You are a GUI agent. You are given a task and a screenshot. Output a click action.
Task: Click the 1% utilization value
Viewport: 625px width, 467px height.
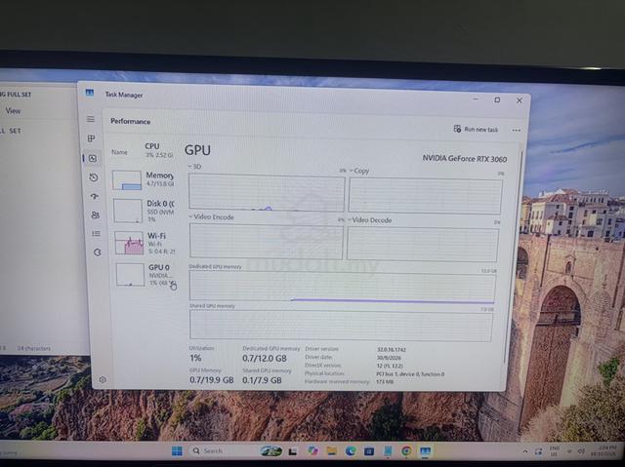click(x=195, y=358)
